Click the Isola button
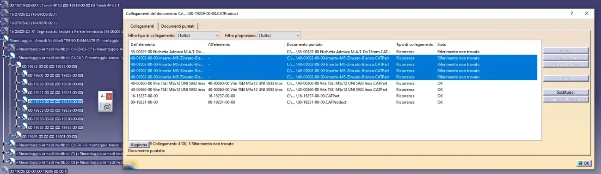601x174 pixels. [566, 78]
